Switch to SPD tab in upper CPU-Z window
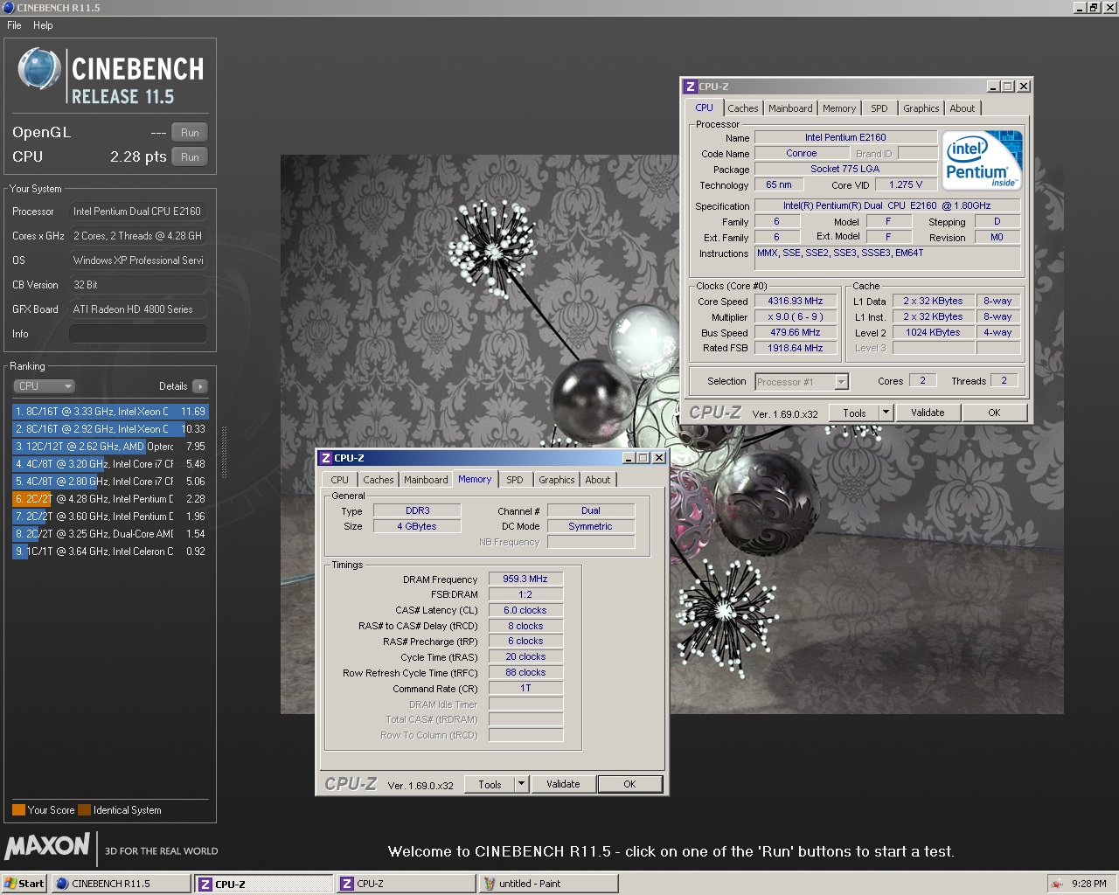This screenshot has width=1119, height=895. [879, 108]
